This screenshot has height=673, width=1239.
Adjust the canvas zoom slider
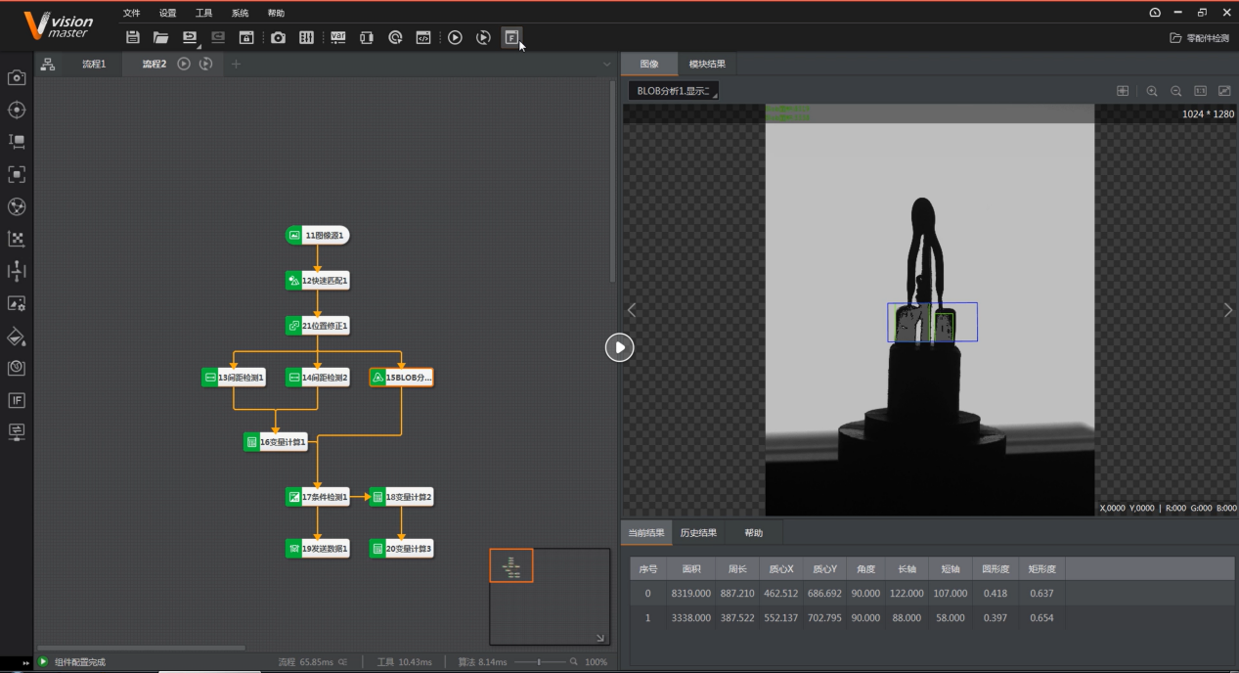[539, 662]
